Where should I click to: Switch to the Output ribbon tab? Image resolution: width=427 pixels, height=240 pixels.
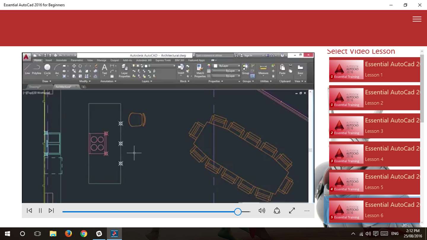(x=114, y=60)
